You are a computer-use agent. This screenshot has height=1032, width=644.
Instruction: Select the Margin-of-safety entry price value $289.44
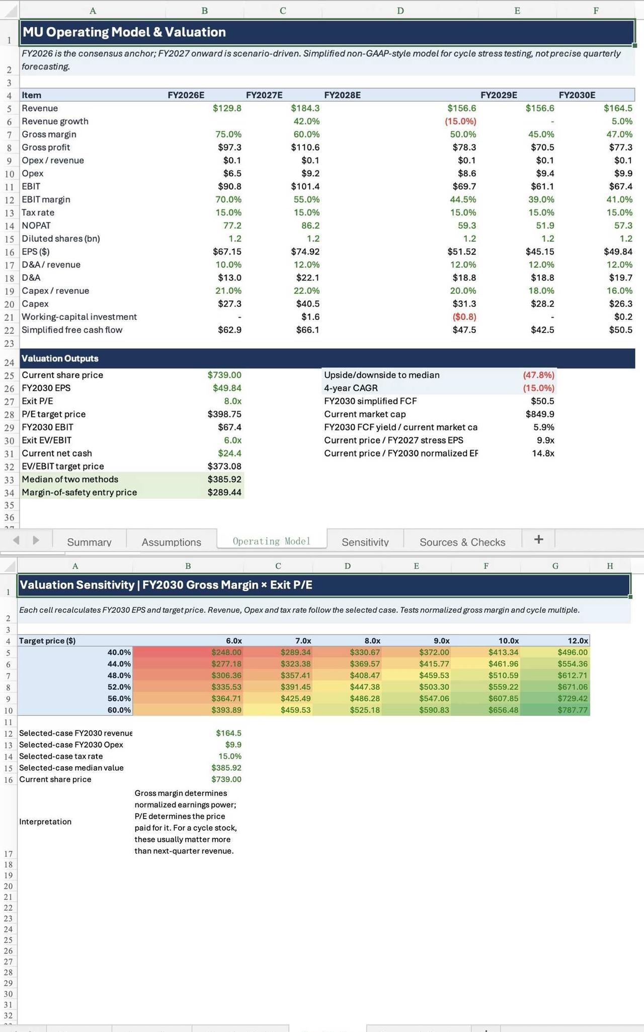(224, 492)
